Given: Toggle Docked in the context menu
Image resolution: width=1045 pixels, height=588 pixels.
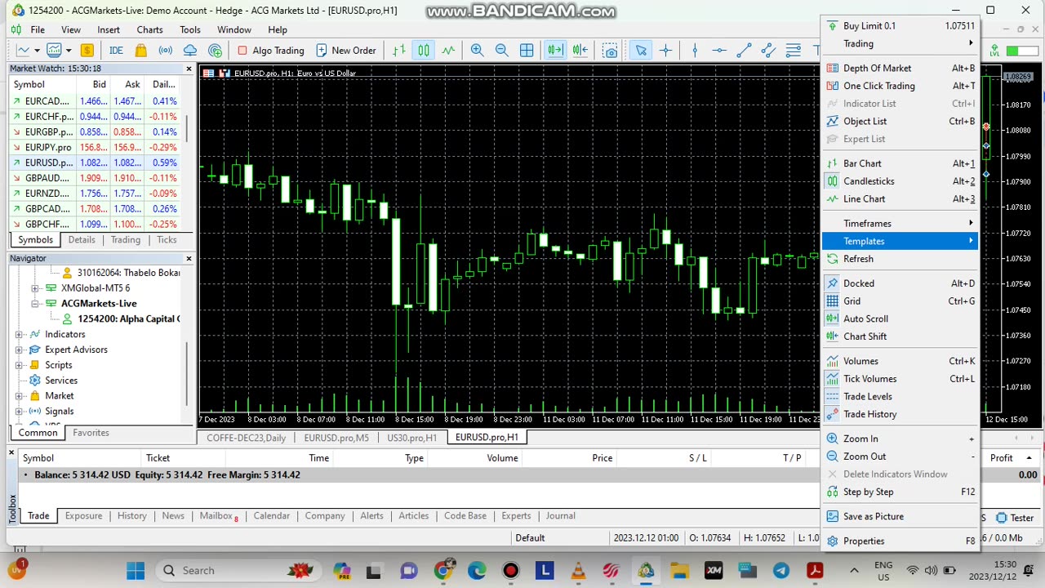Looking at the screenshot, I should [x=900, y=283].
